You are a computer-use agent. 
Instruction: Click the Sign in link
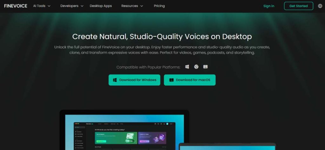point(269,6)
